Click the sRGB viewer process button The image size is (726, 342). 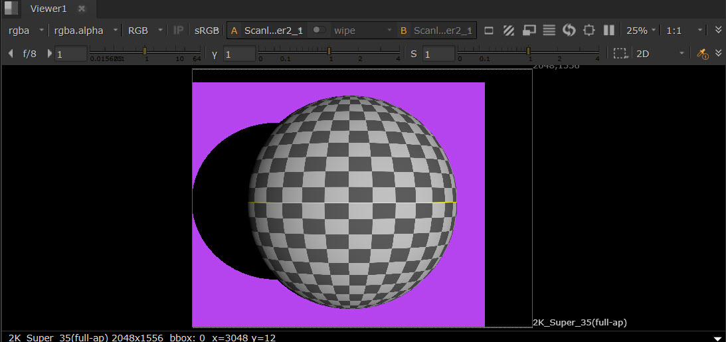206,31
